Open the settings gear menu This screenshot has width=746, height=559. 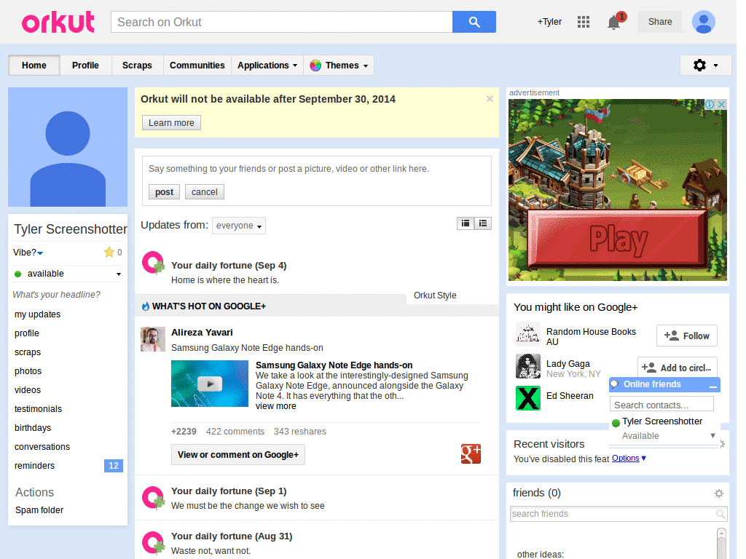point(705,65)
